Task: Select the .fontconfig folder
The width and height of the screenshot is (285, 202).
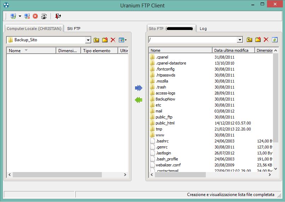Action: click(165, 69)
